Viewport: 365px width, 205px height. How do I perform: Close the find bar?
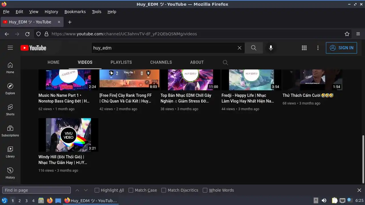[359, 190]
